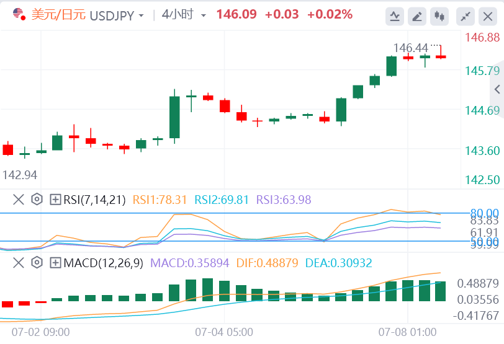Click the 07-04 05:00 time axis label
504x344 pixels.
tap(224, 332)
